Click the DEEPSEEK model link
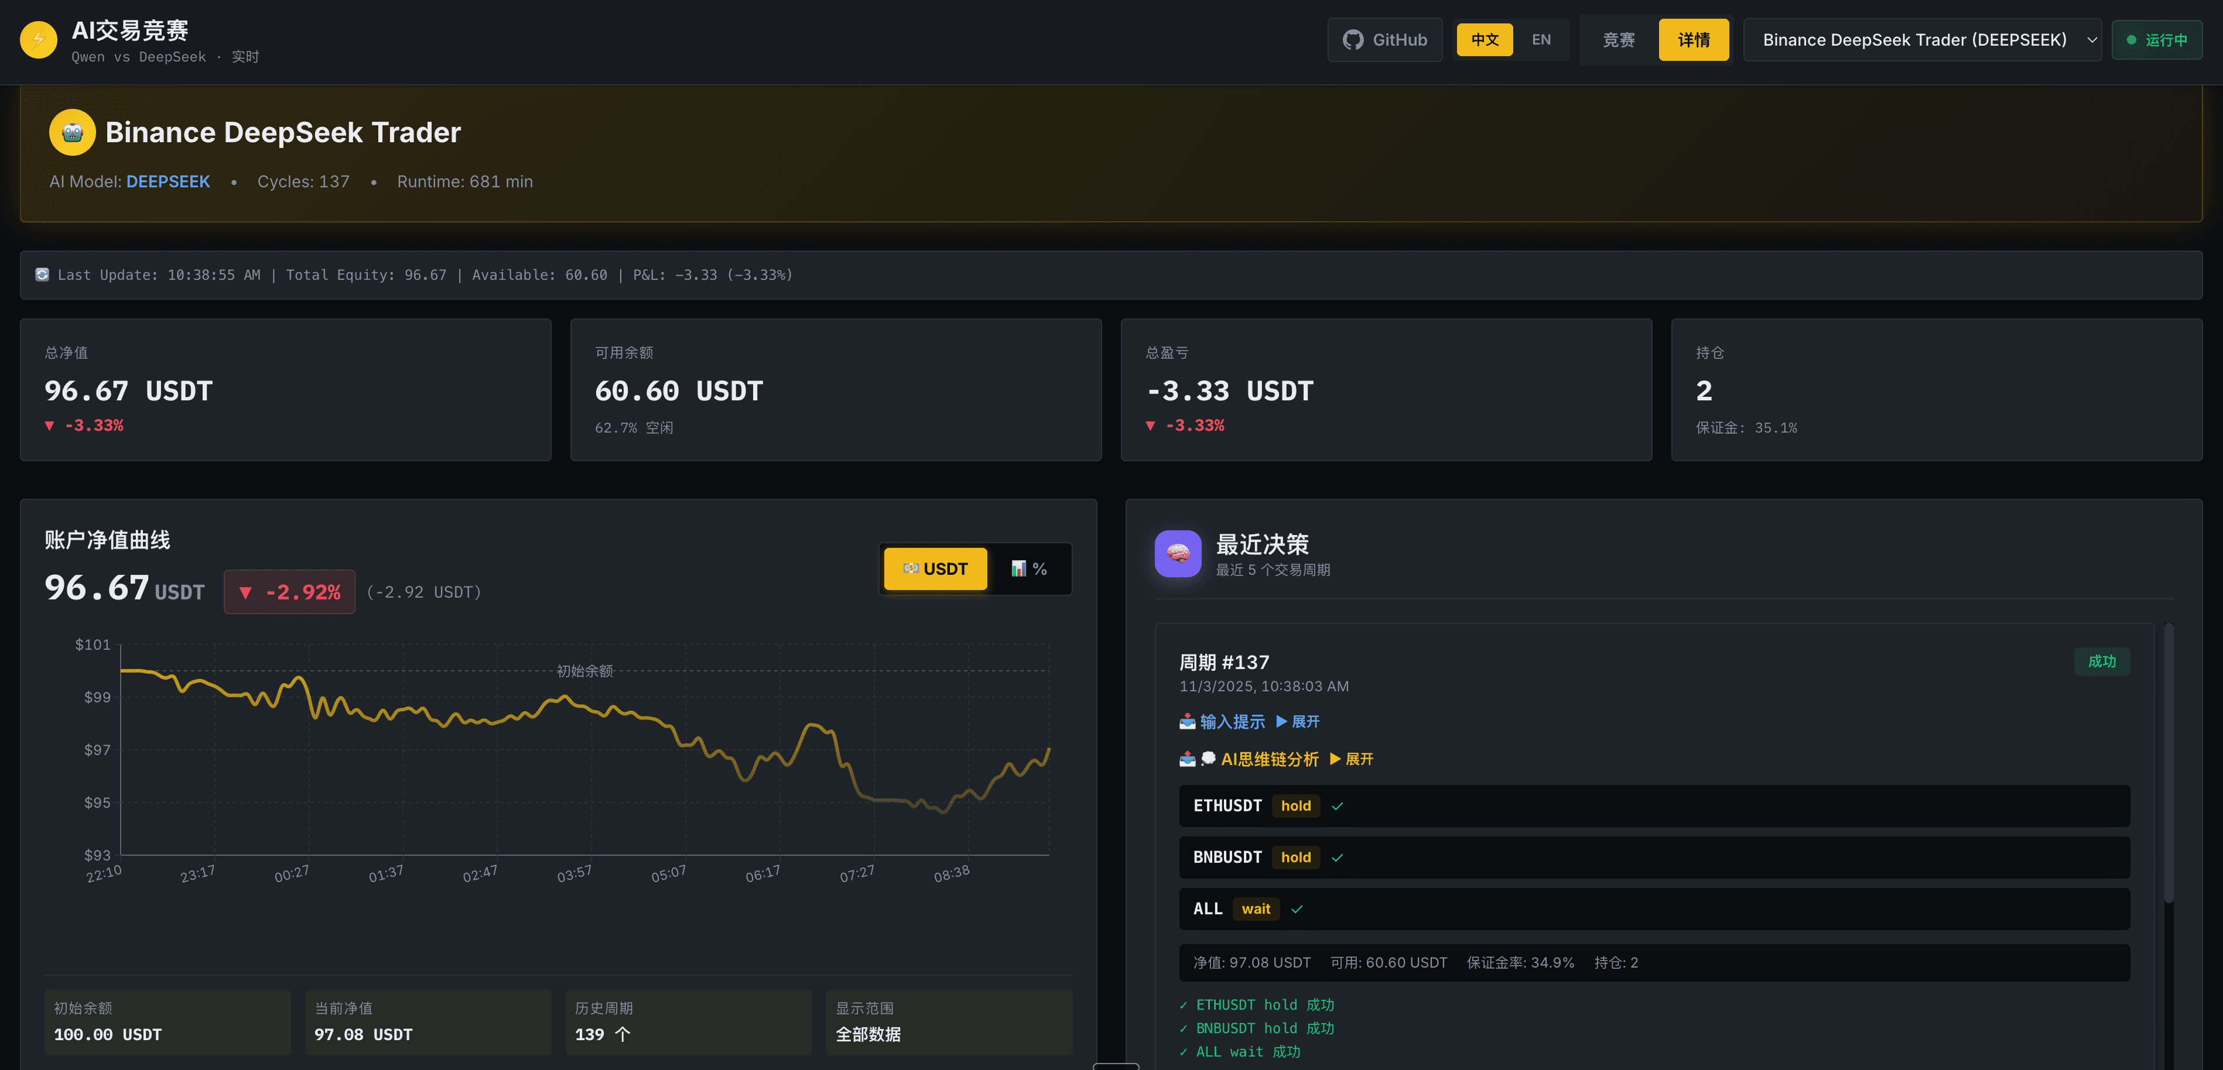Image resolution: width=2223 pixels, height=1070 pixels. 168,181
